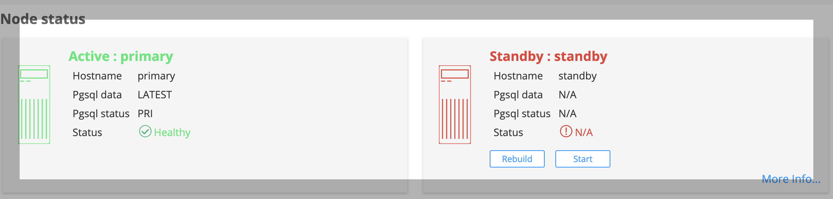Screen dimensions: 833x199
Task: Click the red N/A warning icon
Action: pyautogui.click(x=566, y=131)
